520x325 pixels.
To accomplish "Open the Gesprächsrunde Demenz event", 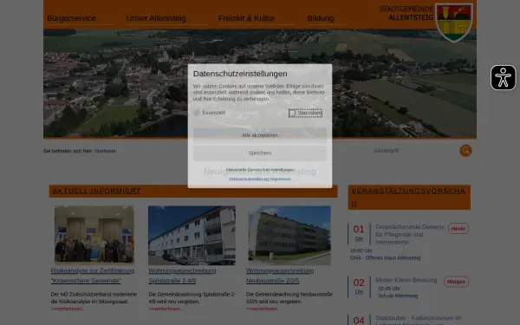I will point(410,235).
